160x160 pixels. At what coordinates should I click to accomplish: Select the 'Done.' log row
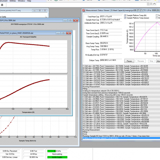121,134
